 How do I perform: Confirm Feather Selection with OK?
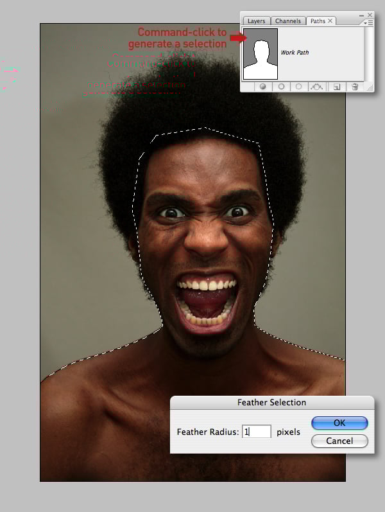(339, 423)
